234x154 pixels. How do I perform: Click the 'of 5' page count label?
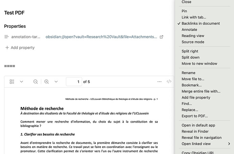coord(86,82)
